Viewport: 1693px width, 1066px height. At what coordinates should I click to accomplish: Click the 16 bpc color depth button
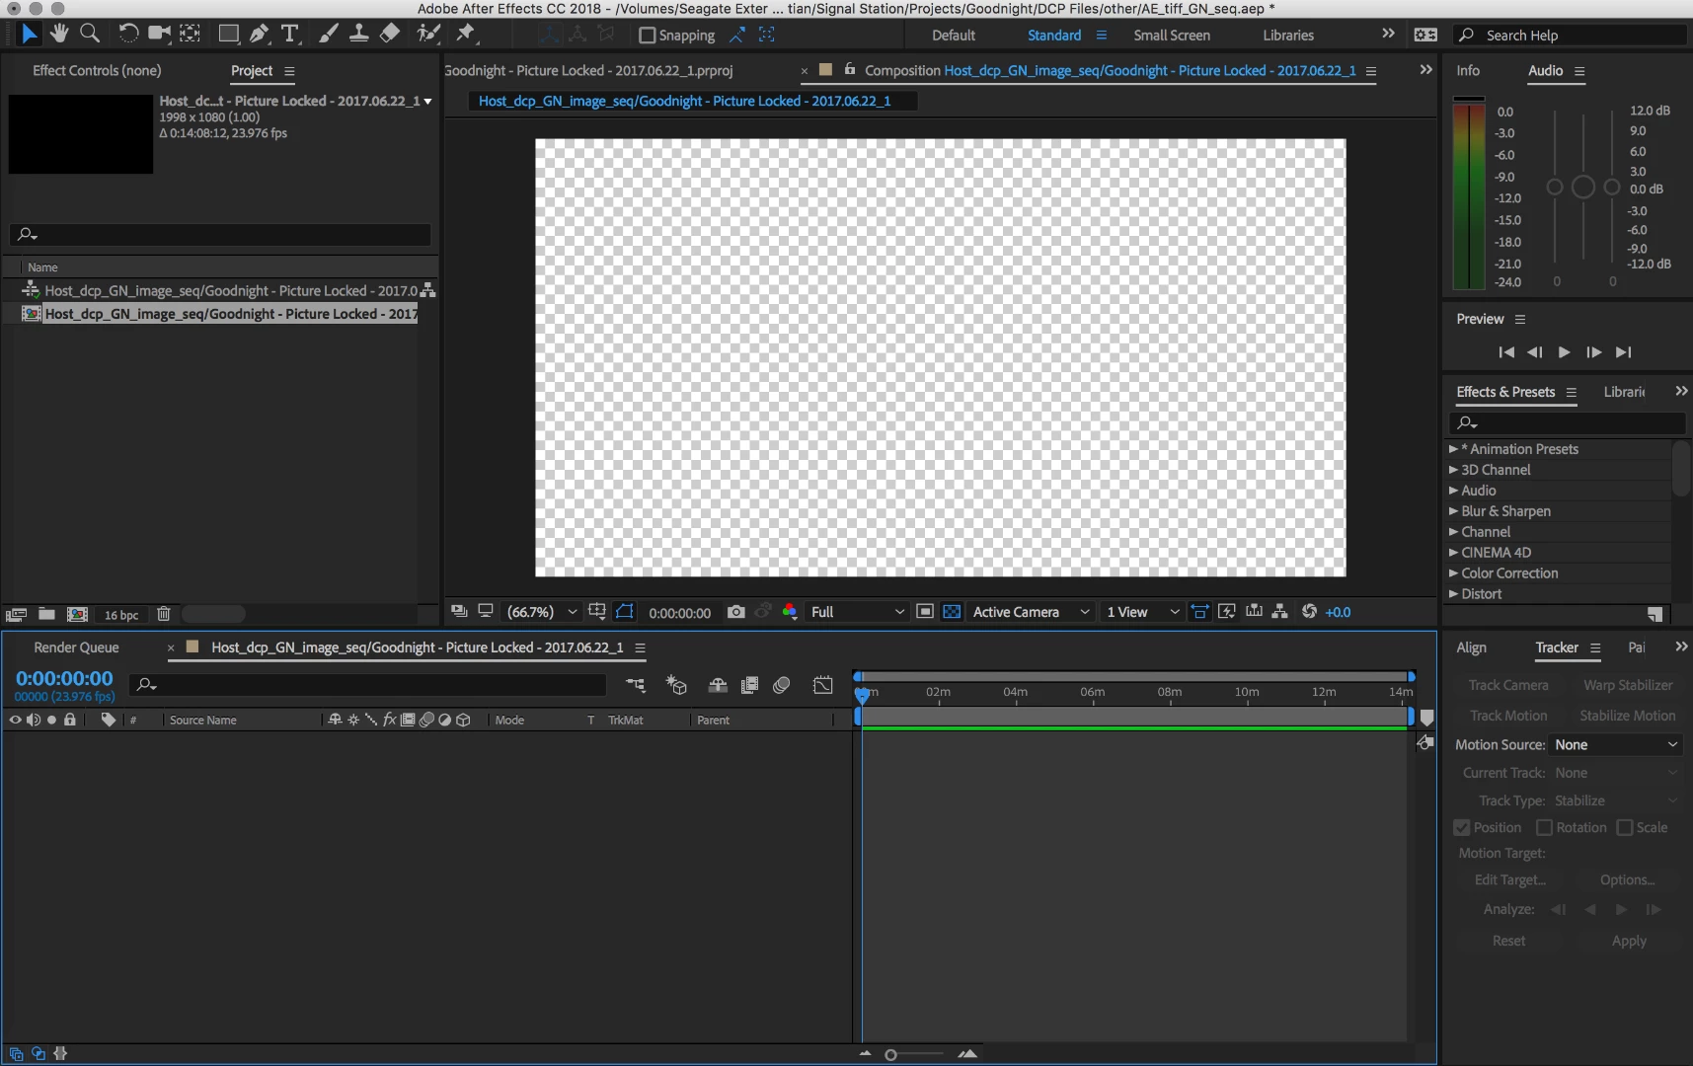pos(121,615)
